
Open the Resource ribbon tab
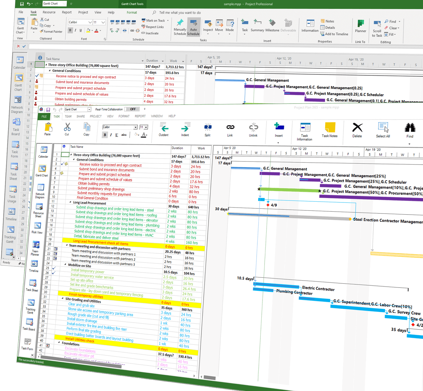tap(49, 12)
